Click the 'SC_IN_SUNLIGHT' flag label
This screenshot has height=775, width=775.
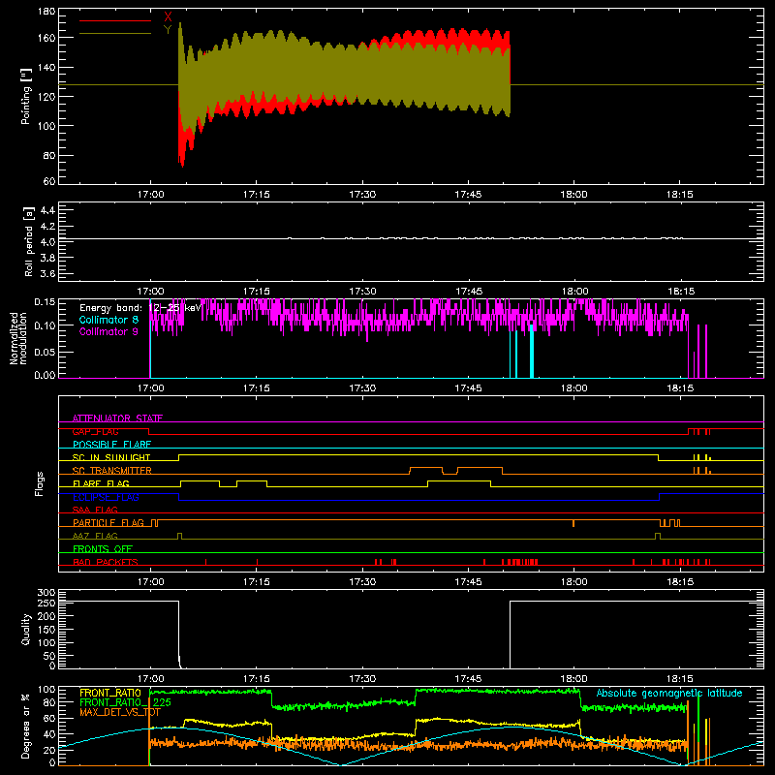pyautogui.click(x=111, y=457)
